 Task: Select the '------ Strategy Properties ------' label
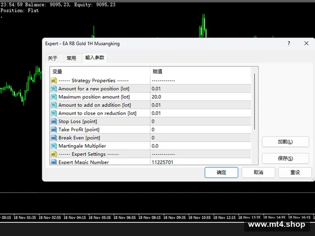[94, 81]
